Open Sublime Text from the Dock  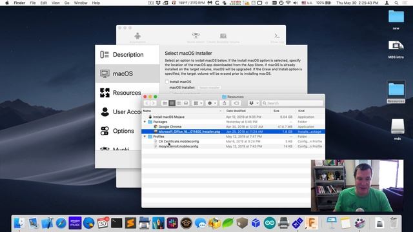pos(130,223)
